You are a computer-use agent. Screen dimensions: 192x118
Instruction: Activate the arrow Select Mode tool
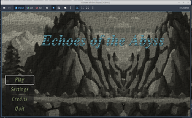(53, 8)
